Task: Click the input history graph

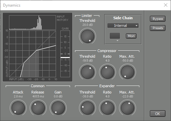Action: 32,23
